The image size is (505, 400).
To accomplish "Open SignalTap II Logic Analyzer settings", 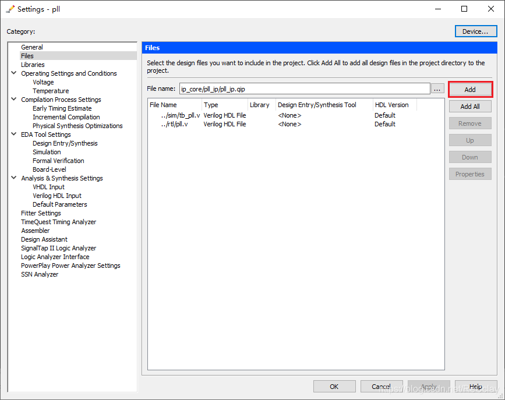I will point(59,247).
